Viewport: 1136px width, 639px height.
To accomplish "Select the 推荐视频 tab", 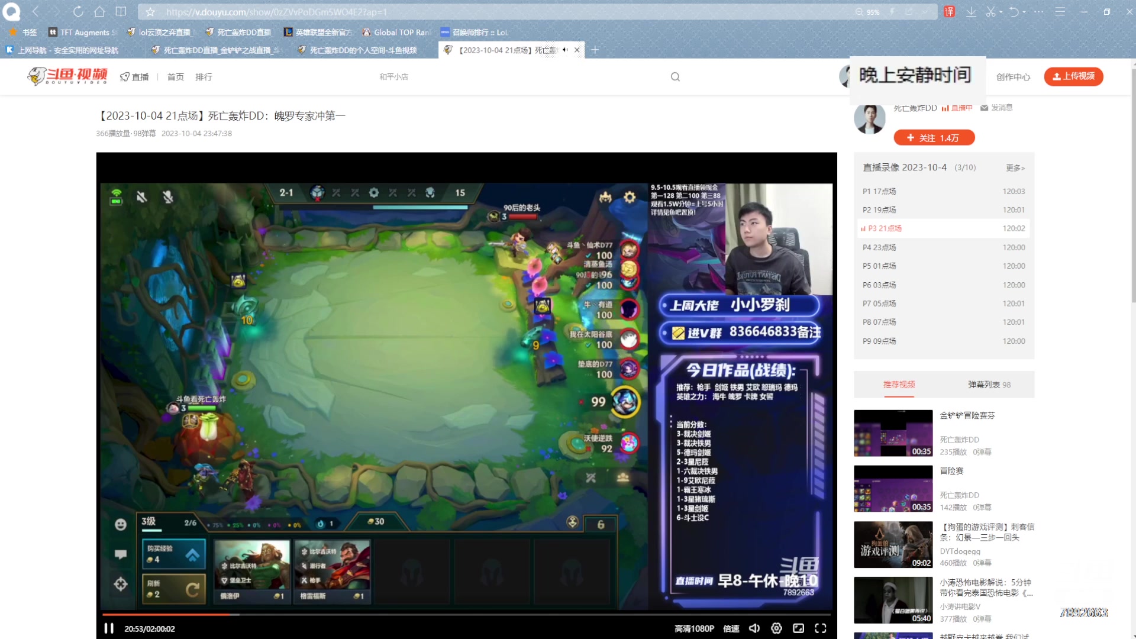I will point(899,385).
